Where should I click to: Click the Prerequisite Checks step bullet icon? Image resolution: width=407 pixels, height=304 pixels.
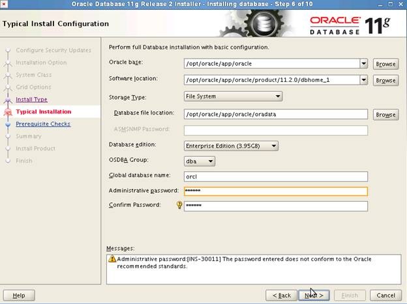pyautogui.click(x=8, y=124)
